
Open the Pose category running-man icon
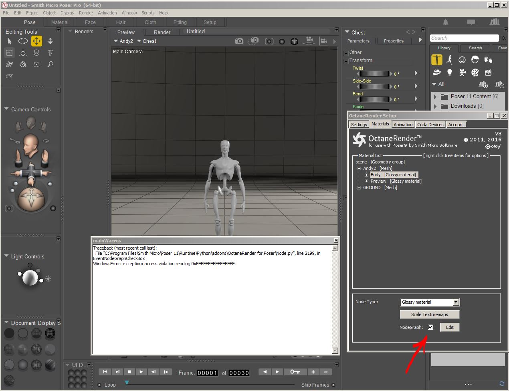tap(449, 60)
